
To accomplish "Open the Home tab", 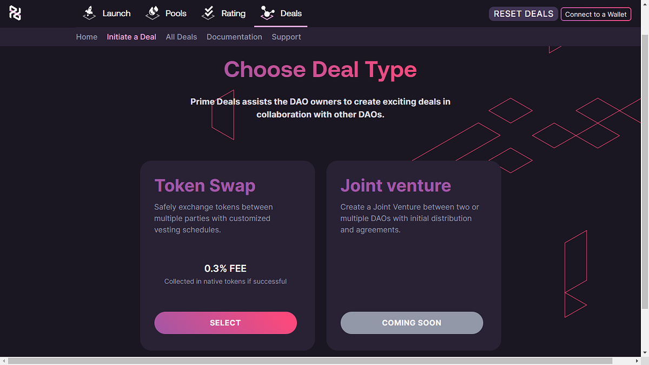I will [x=87, y=37].
